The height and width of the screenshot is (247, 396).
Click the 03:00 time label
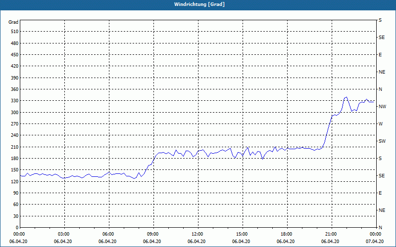pos(65,234)
